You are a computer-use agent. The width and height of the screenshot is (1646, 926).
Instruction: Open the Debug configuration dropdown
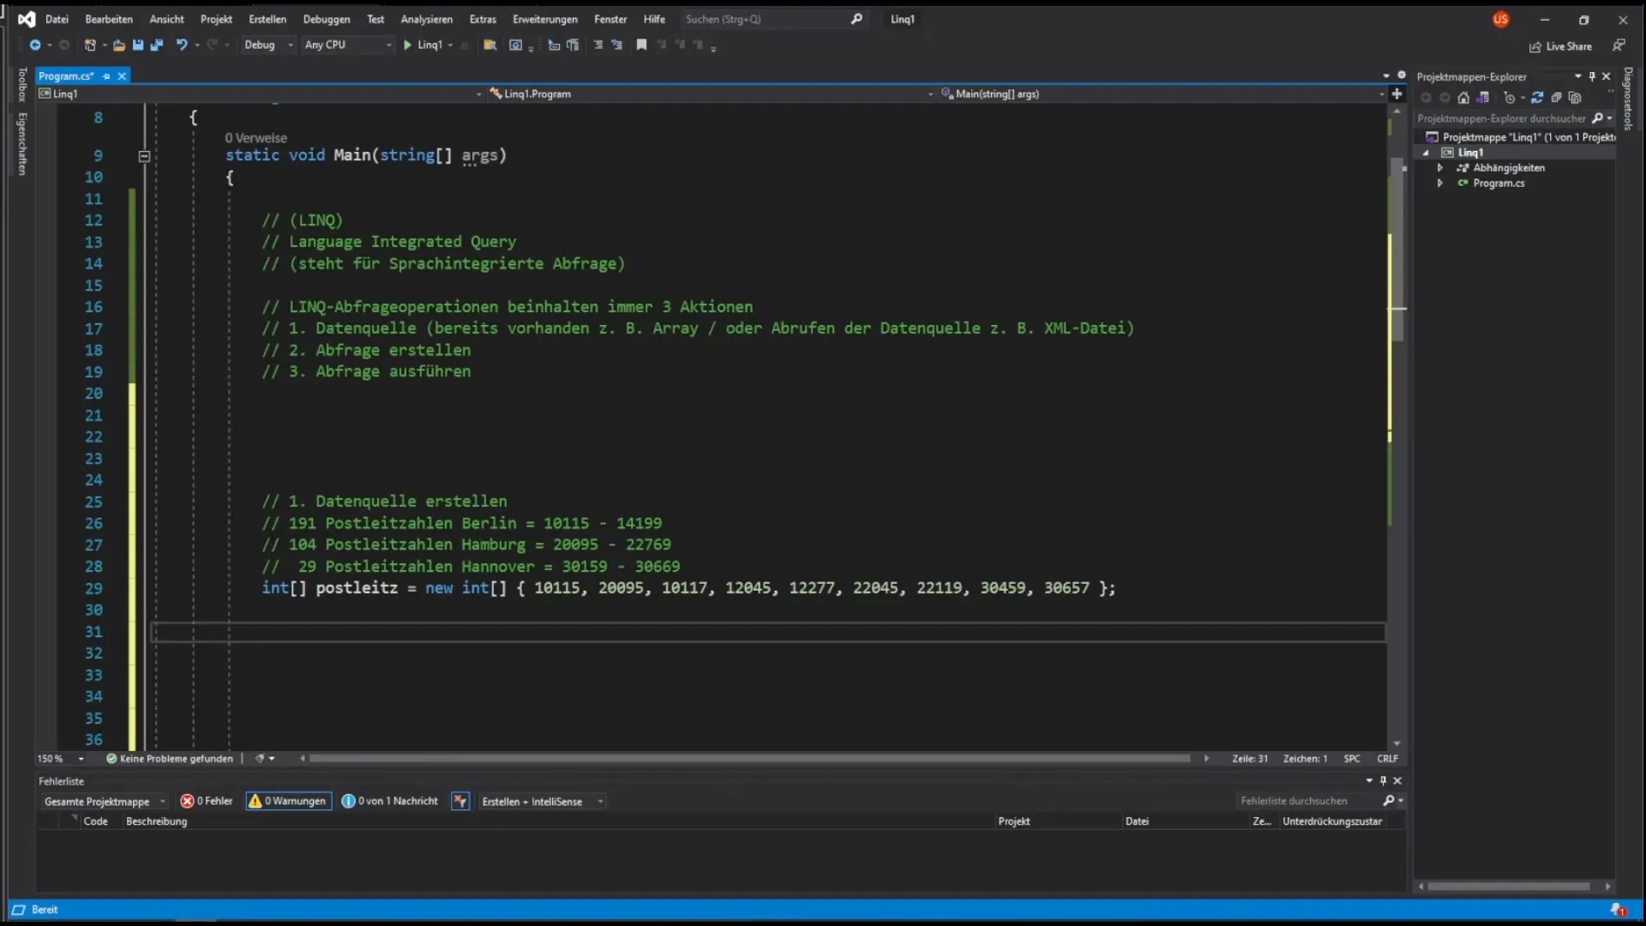tap(268, 45)
